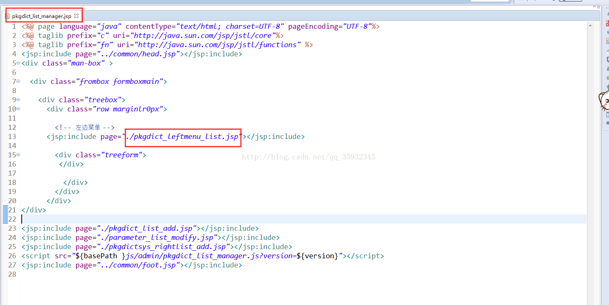Click the page directive pageEncoding "UTF-8" value

click(x=357, y=26)
